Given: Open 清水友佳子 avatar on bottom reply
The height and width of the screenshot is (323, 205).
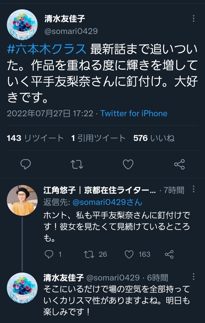Looking at the screenshot, I should coord(22,288).
